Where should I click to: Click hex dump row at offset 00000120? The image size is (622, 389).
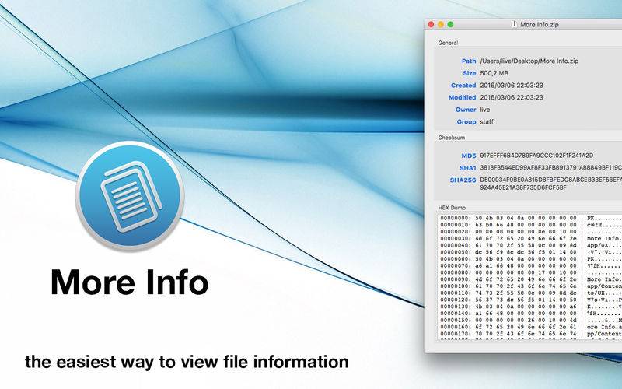point(531,300)
